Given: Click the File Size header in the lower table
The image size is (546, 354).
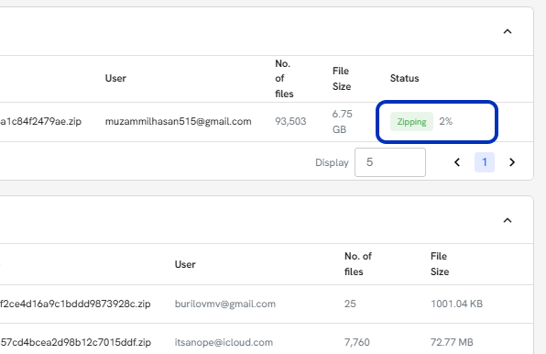Looking at the screenshot, I should 440,264.
